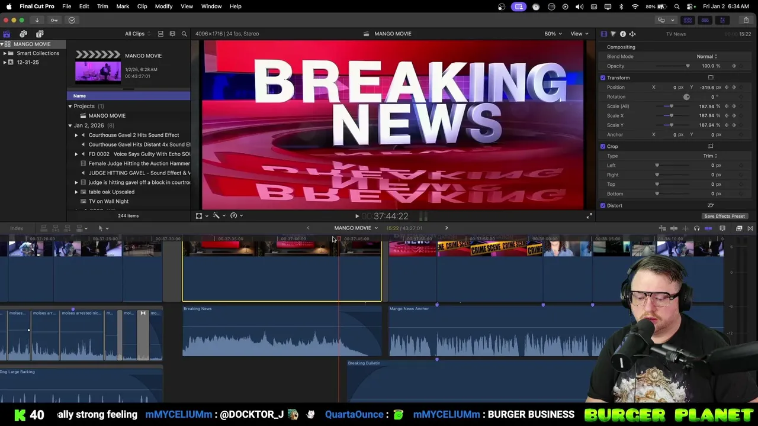Toggle Inspector visibility sliders button

tap(722, 20)
